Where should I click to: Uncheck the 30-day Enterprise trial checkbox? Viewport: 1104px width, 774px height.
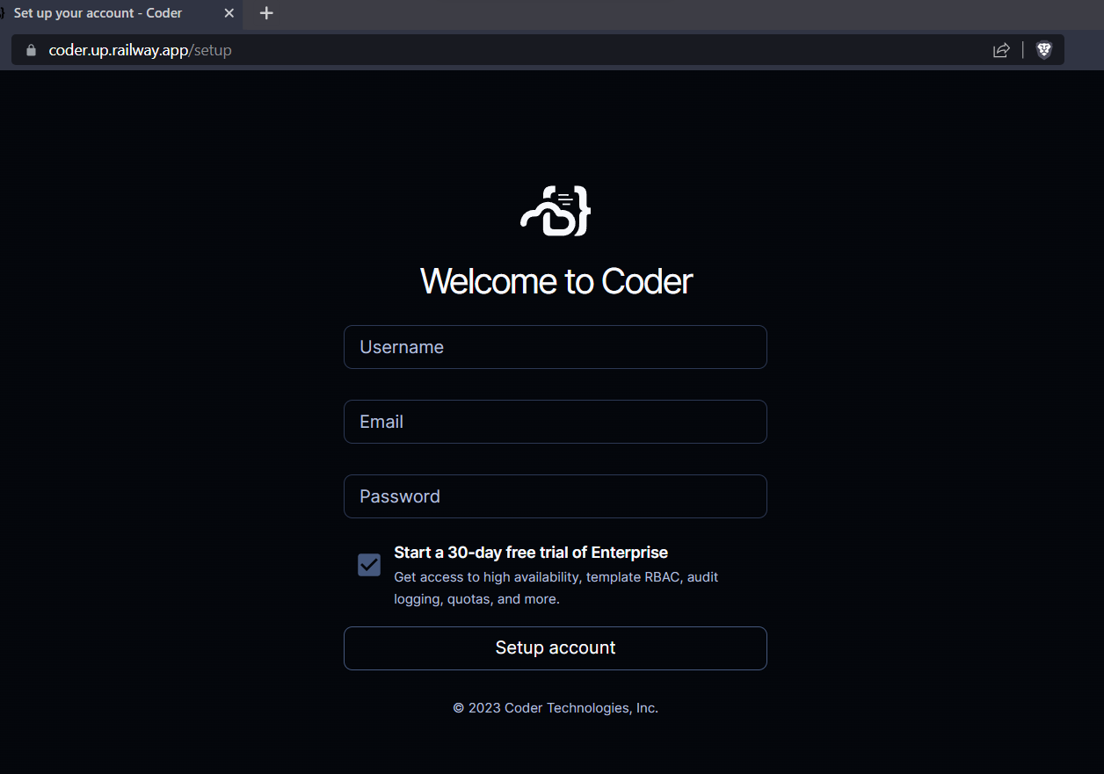(369, 565)
